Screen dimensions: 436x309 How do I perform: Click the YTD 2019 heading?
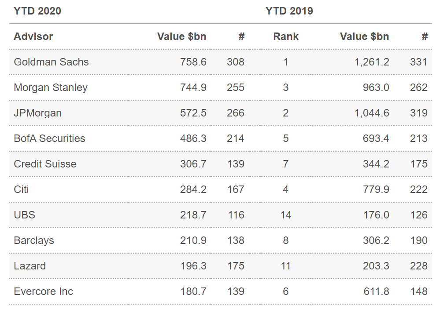289,11
